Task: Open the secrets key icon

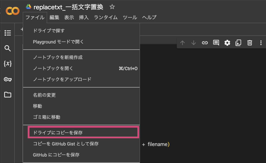Action: (8, 79)
